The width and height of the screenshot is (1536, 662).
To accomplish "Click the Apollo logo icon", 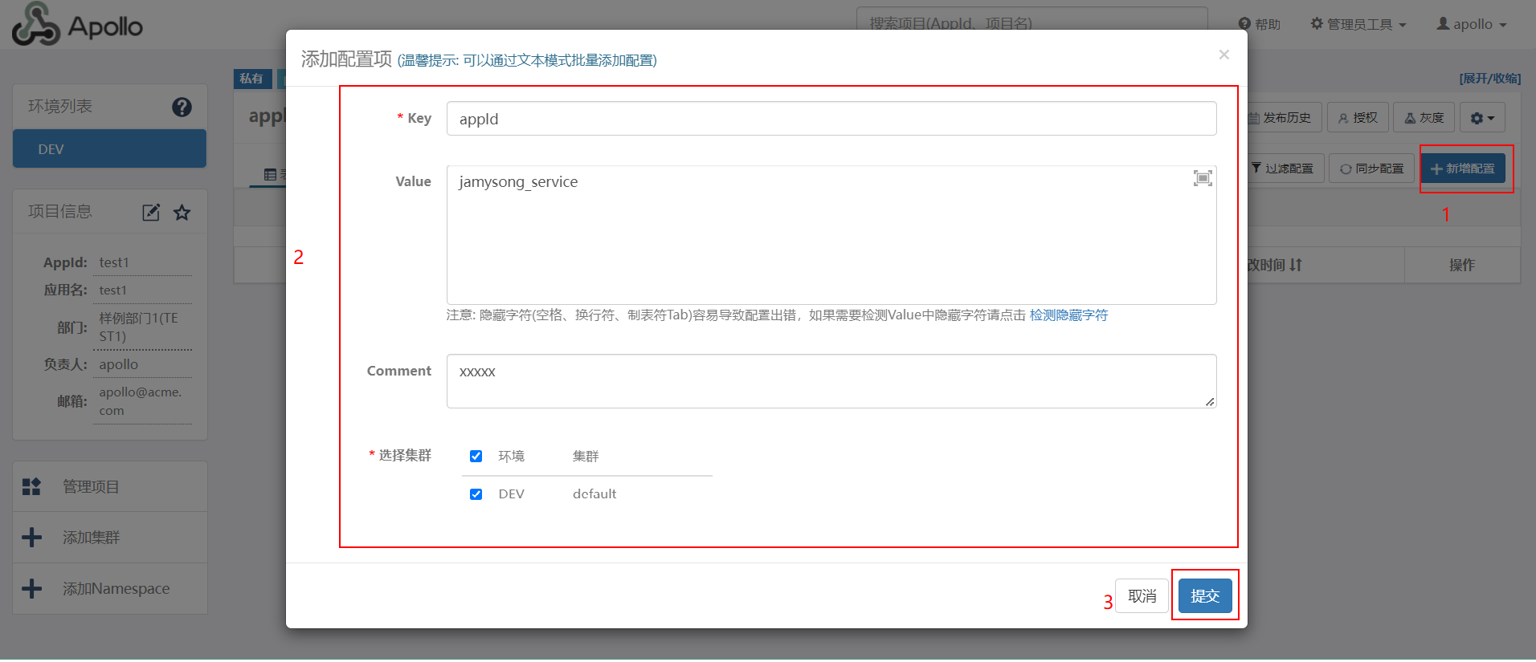I will point(36,23).
